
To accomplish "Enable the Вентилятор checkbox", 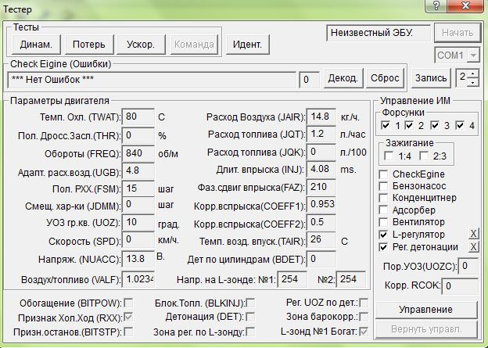I will pyautogui.click(x=383, y=222).
